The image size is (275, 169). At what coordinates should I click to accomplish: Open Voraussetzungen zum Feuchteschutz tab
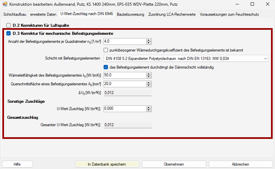click(x=229, y=15)
